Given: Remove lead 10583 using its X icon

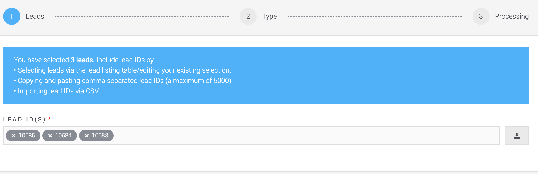Looking at the screenshot, I should (87, 136).
